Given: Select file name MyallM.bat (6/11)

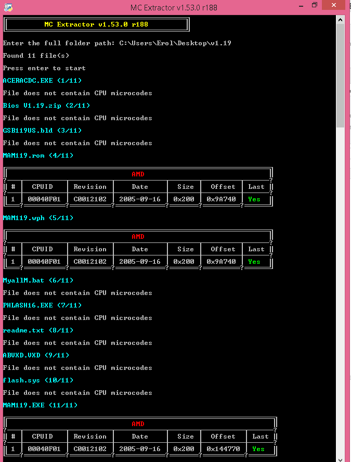Looking at the screenshot, I should click(x=38, y=280).
